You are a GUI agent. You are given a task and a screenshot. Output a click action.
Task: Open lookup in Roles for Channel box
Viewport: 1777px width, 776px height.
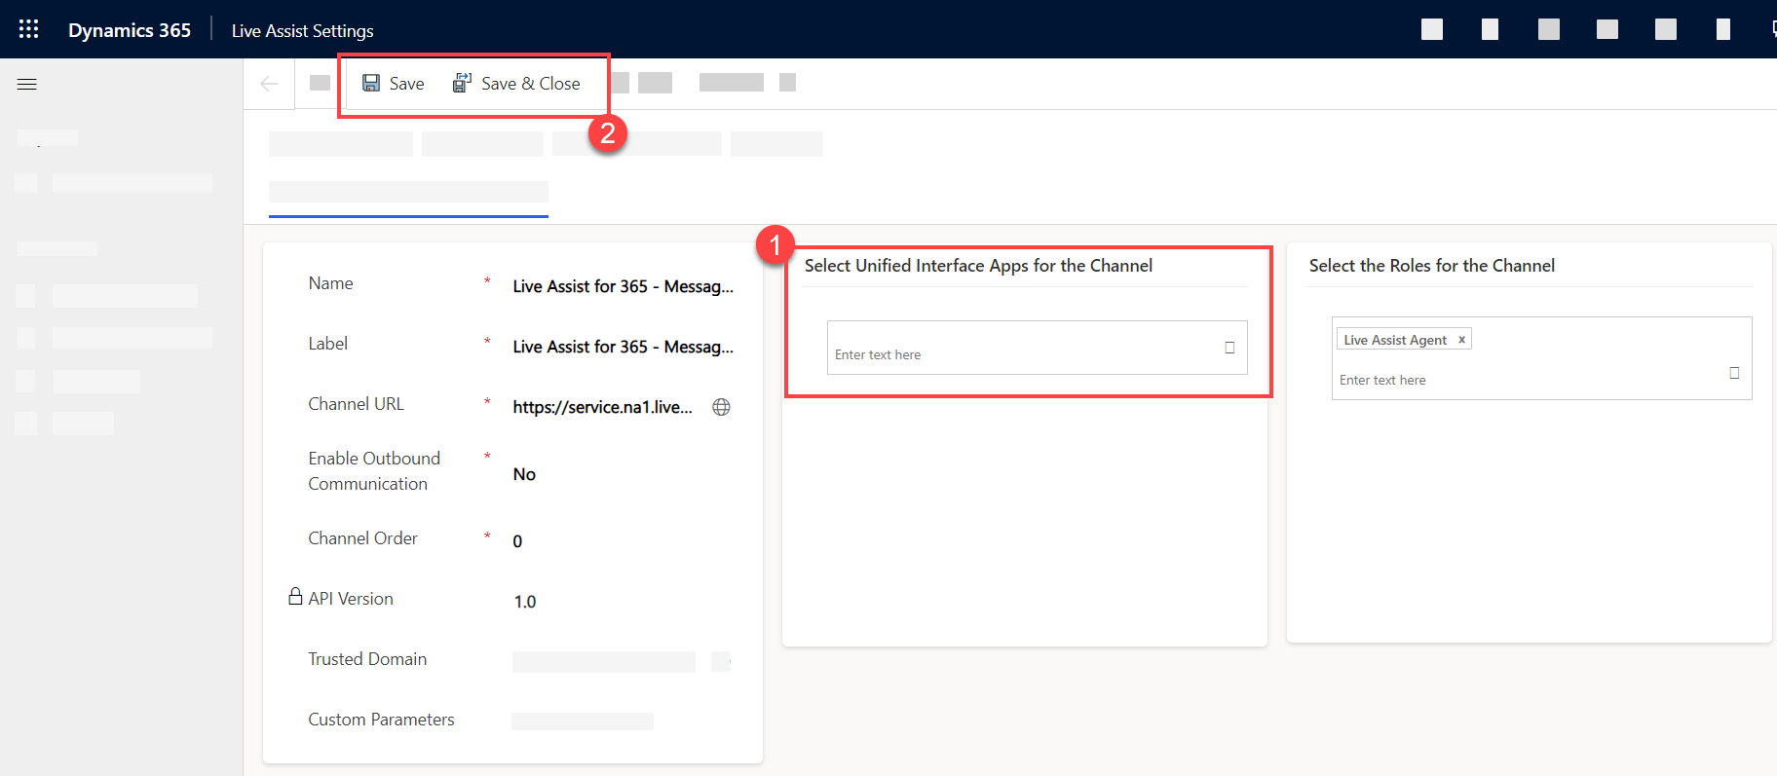(x=1734, y=373)
